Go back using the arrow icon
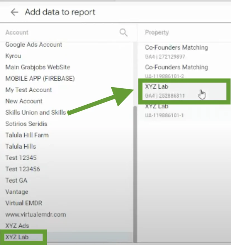 (14, 12)
